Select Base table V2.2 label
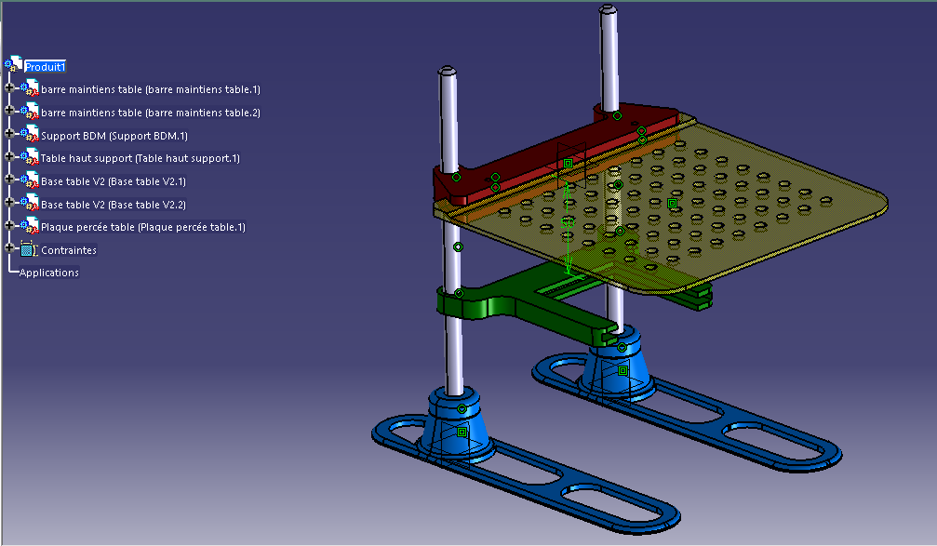The height and width of the screenshot is (546, 937). 114,205
